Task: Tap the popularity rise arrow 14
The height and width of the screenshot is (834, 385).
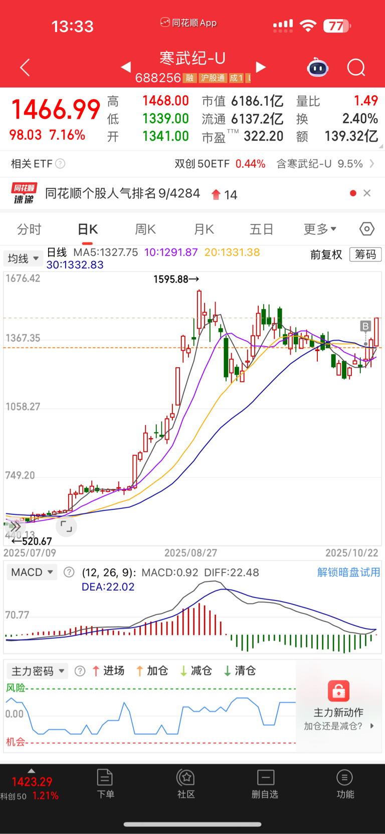Action: [225, 194]
